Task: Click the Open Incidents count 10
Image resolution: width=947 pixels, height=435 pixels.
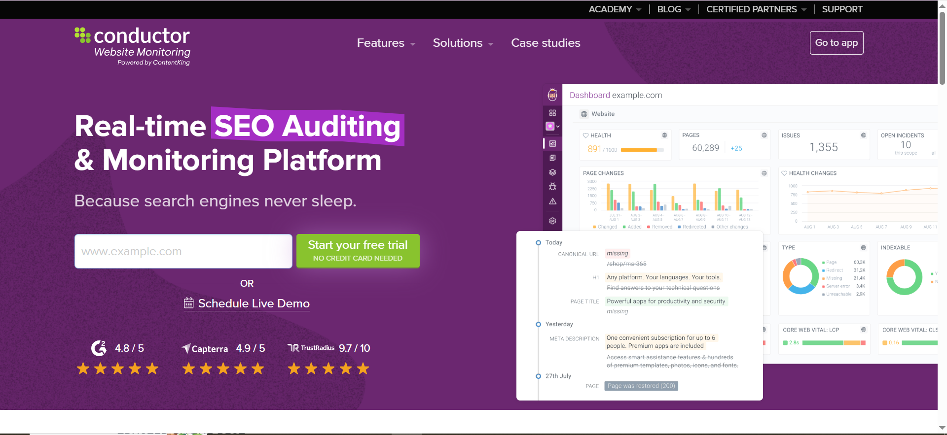Action: pos(906,145)
